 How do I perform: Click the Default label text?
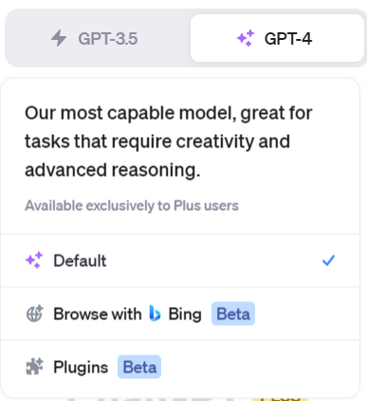[x=80, y=260]
